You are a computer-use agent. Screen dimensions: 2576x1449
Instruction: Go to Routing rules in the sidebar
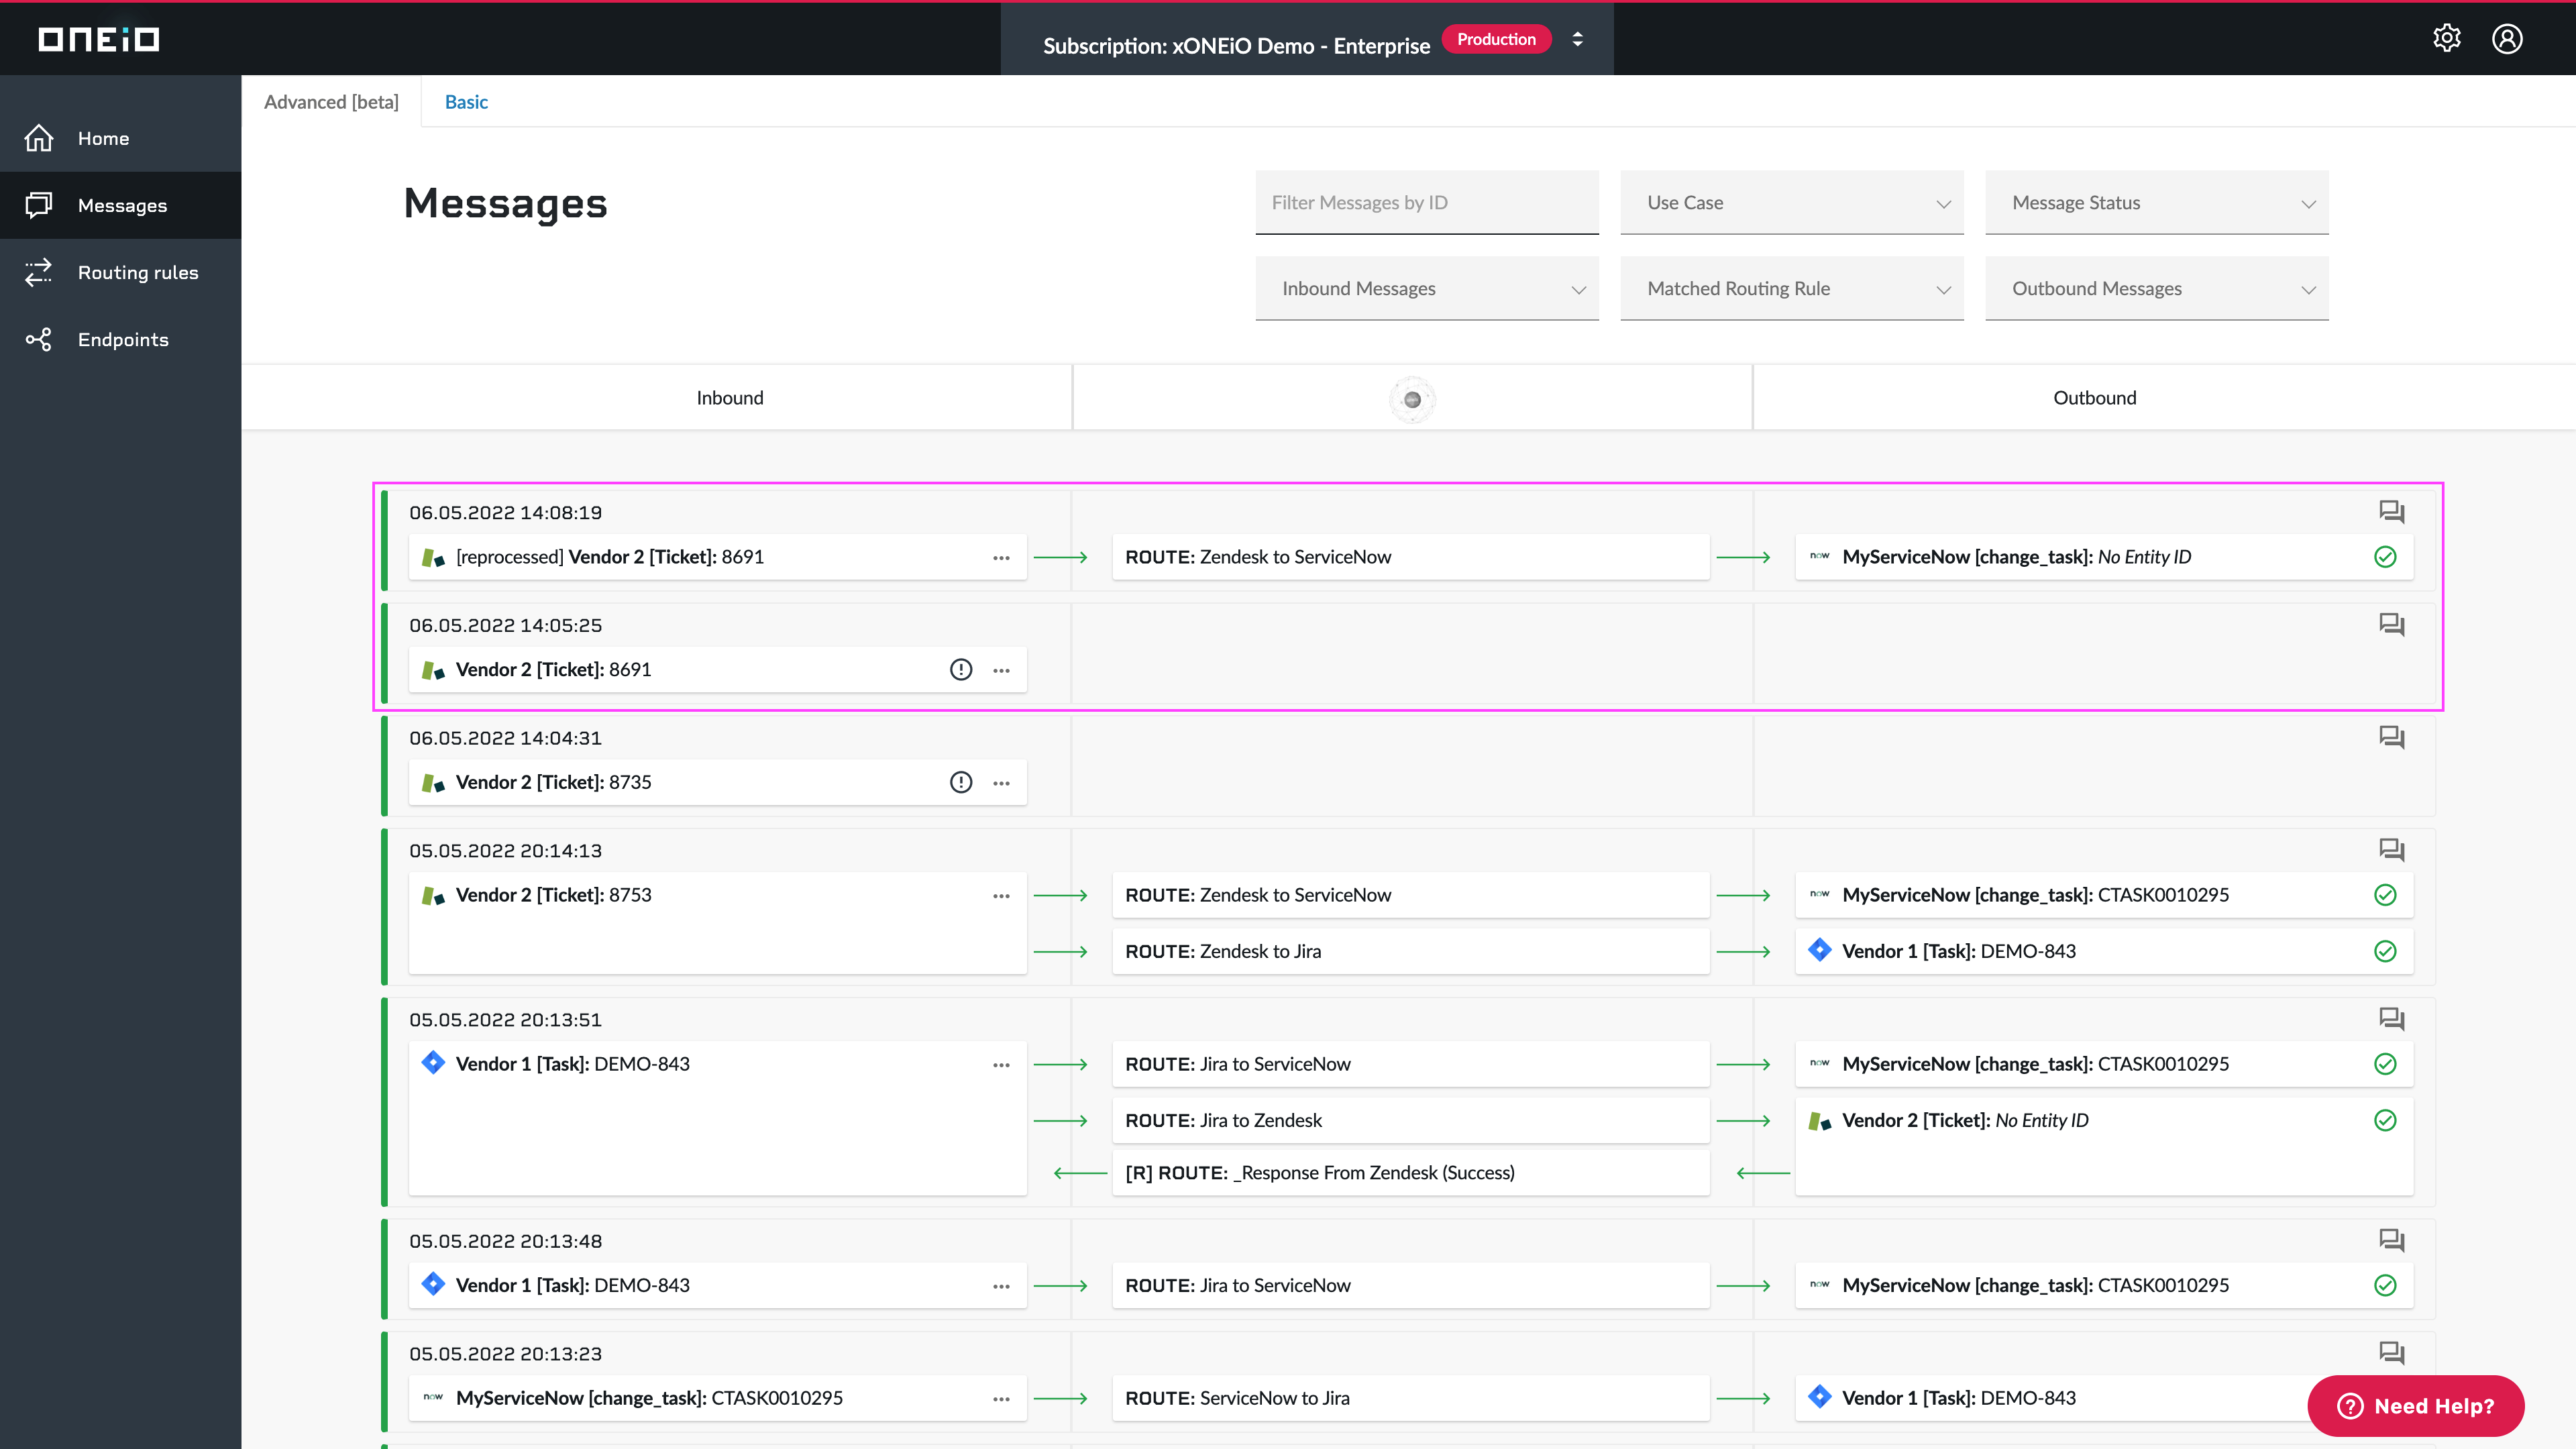pos(121,272)
